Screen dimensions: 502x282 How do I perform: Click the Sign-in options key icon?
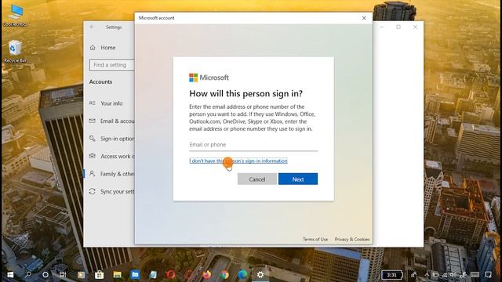point(93,139)
